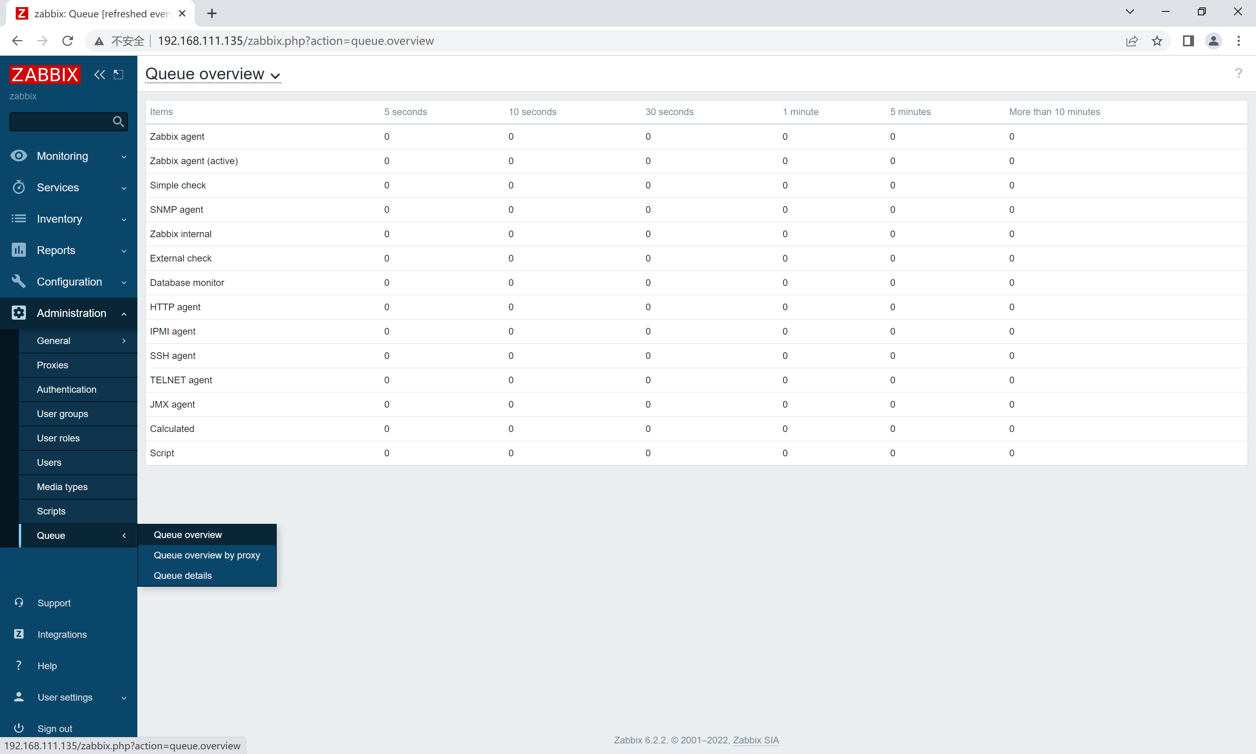Click the More than 10 minutes column header

1054,112
